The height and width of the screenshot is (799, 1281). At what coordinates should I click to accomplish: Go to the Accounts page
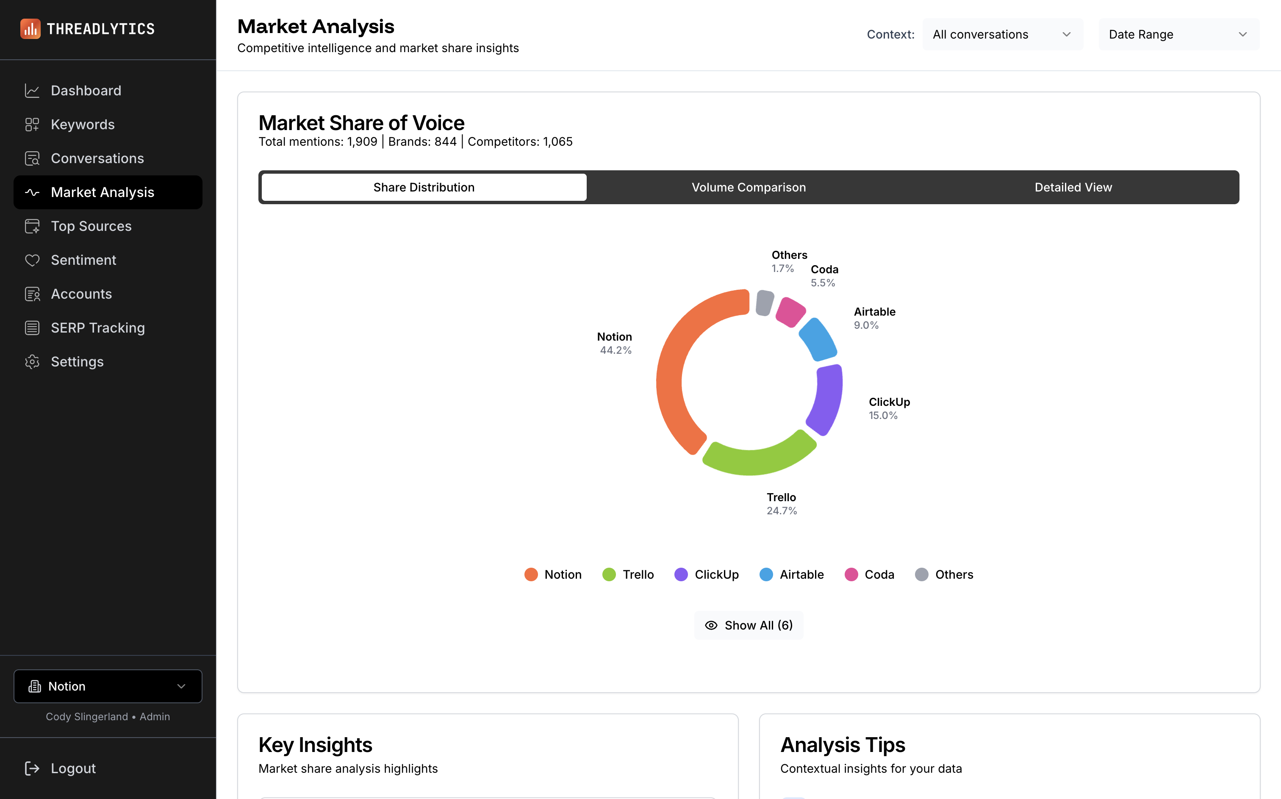(81, 294)
